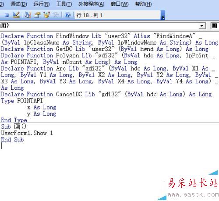The width and height of the screenshot is (219, 201).
Task: Click the greyed Toolbox wrench icon
Action: click(x=56, y=15)
